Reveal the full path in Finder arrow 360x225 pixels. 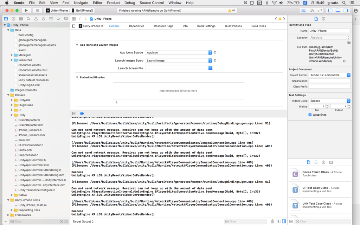[x=344, y=61]
